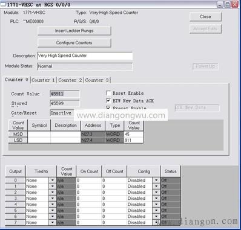Switch to the Counter 1 tab

[x=44, y=80]
